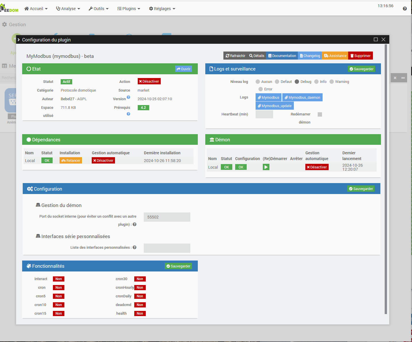Click help icon next to socket port label

(135, 225)
